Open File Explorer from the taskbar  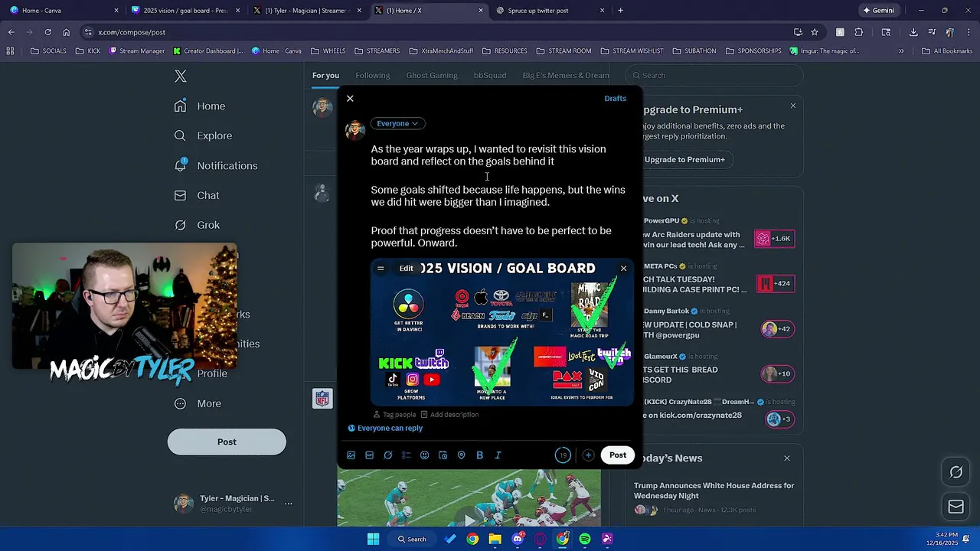495,539
